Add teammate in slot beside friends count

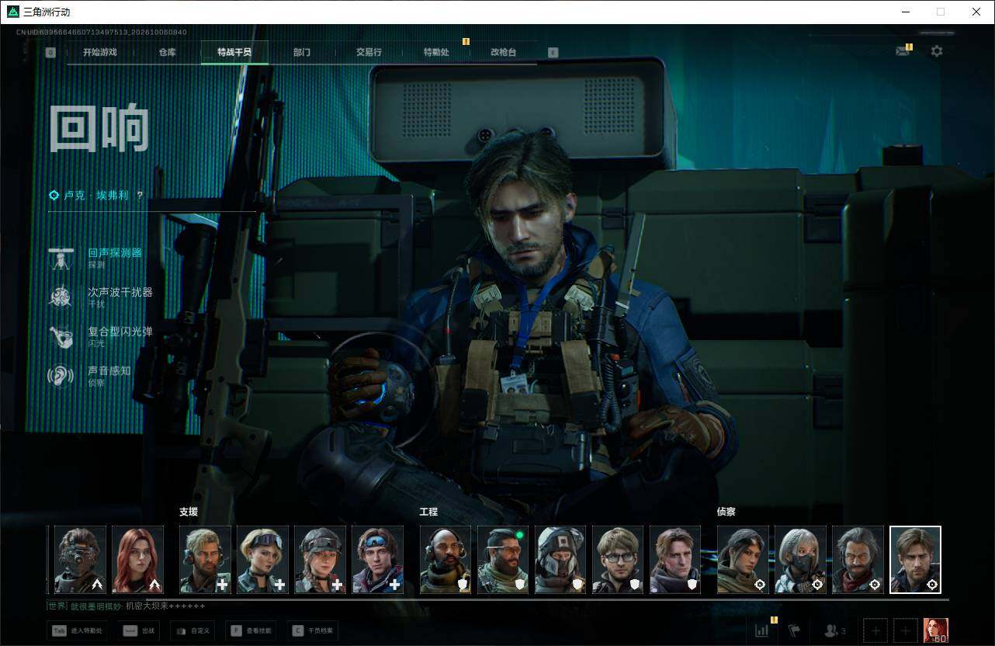(x=875, y=630)
